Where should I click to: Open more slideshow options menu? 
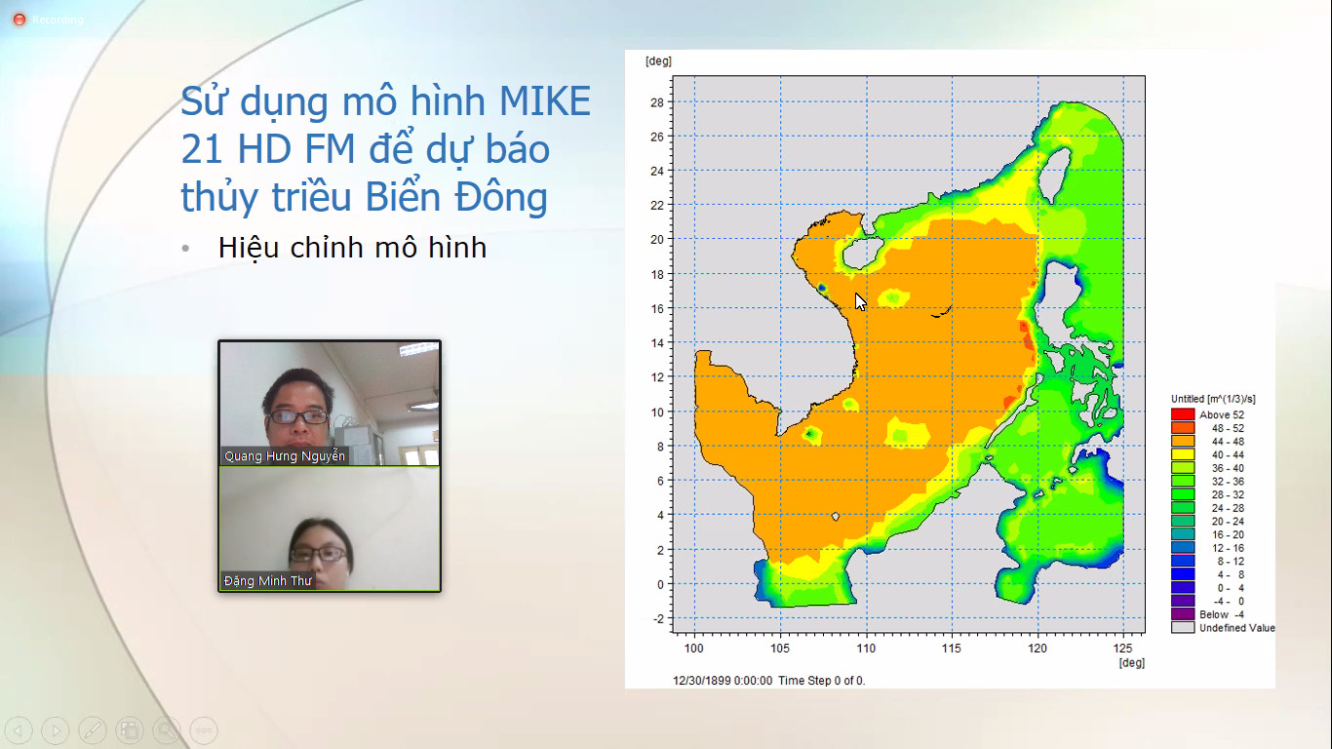(x=204, y=729)
